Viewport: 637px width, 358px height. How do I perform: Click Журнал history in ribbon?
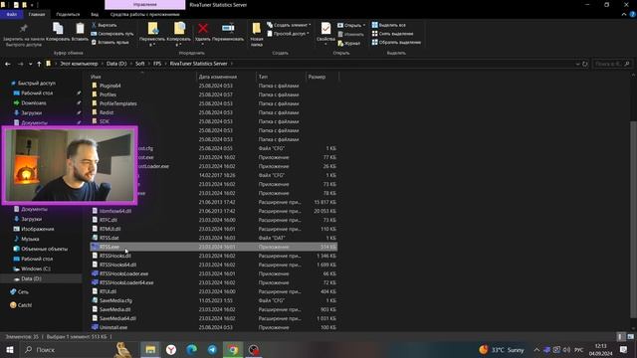point(349,43)
